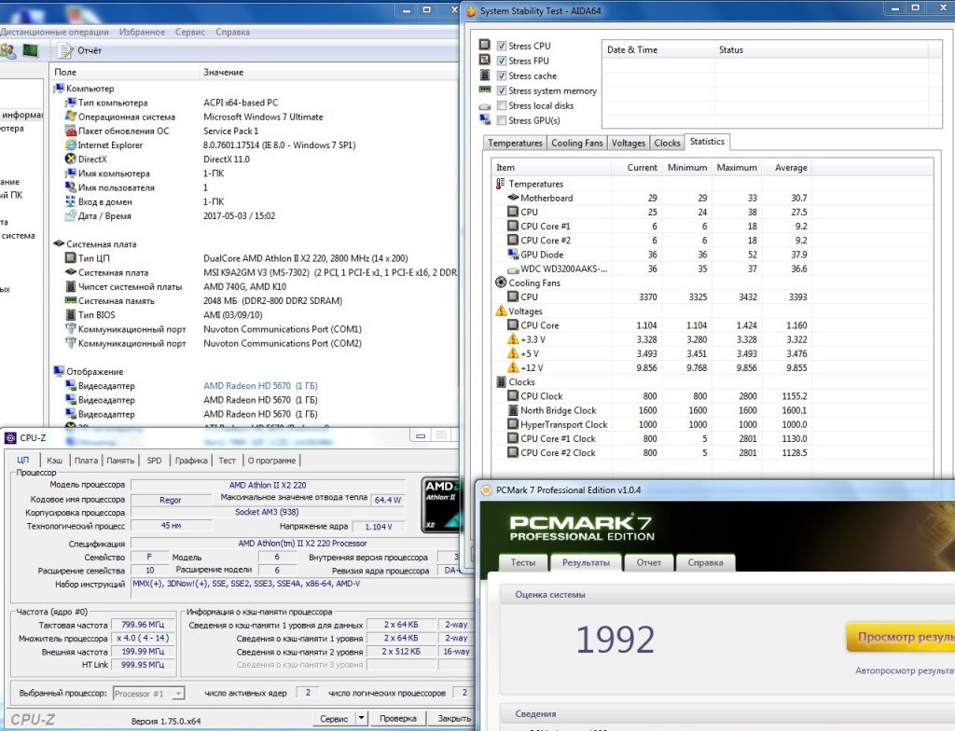Click the AMD Athlon II logo in CPU-Z

(440, 504)
